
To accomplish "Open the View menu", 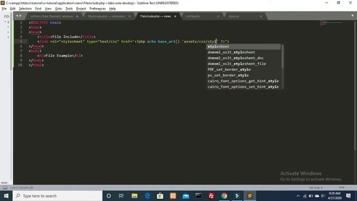I will pyautogui.click(x=48, y=9).
